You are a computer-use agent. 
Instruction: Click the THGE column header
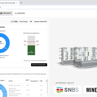pos(41,81)
